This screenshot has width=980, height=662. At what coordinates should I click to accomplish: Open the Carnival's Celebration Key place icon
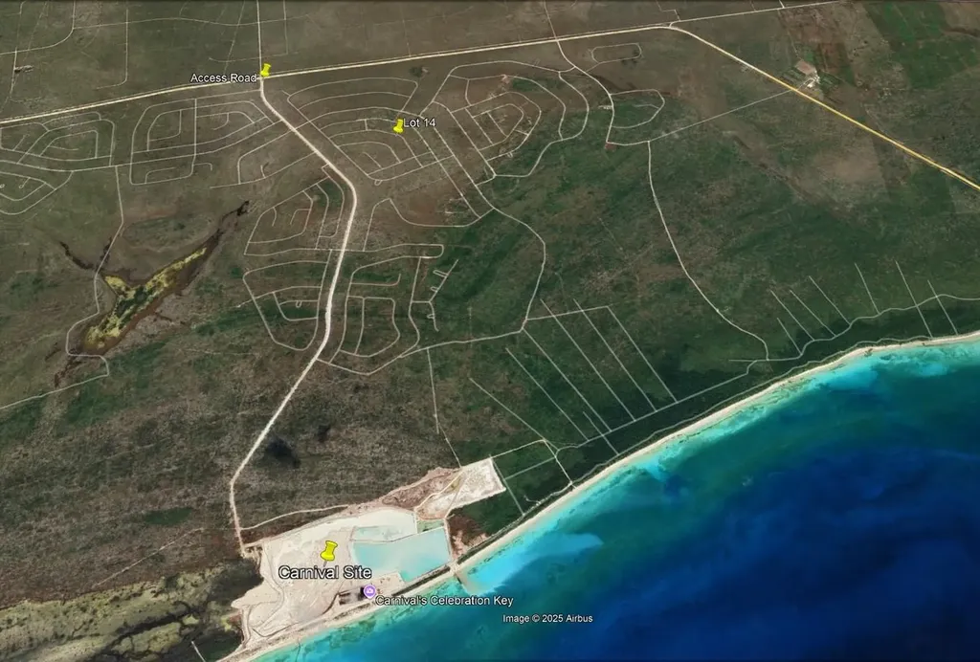pyautogui.click(x=369, y=591)
